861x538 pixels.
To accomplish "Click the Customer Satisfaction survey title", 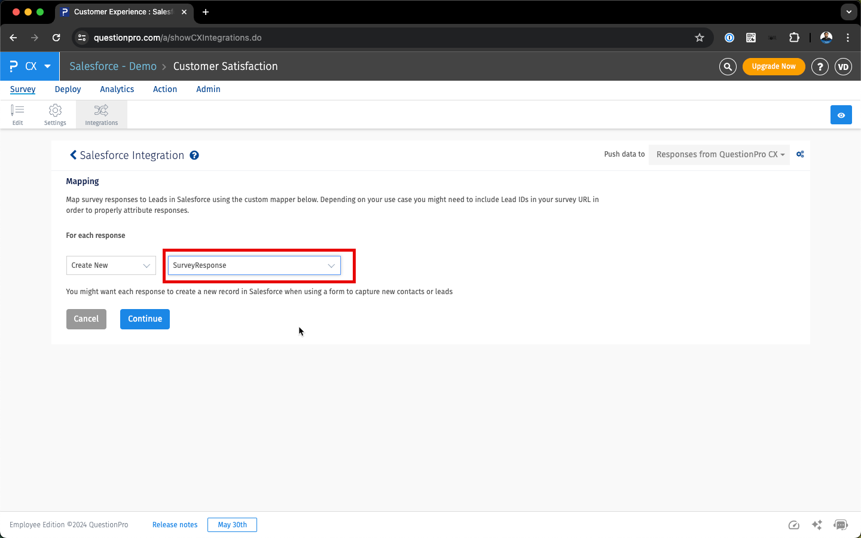I will (x=225, y=66).
